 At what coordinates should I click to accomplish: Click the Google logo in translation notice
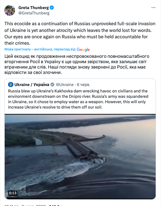[83, 49]
